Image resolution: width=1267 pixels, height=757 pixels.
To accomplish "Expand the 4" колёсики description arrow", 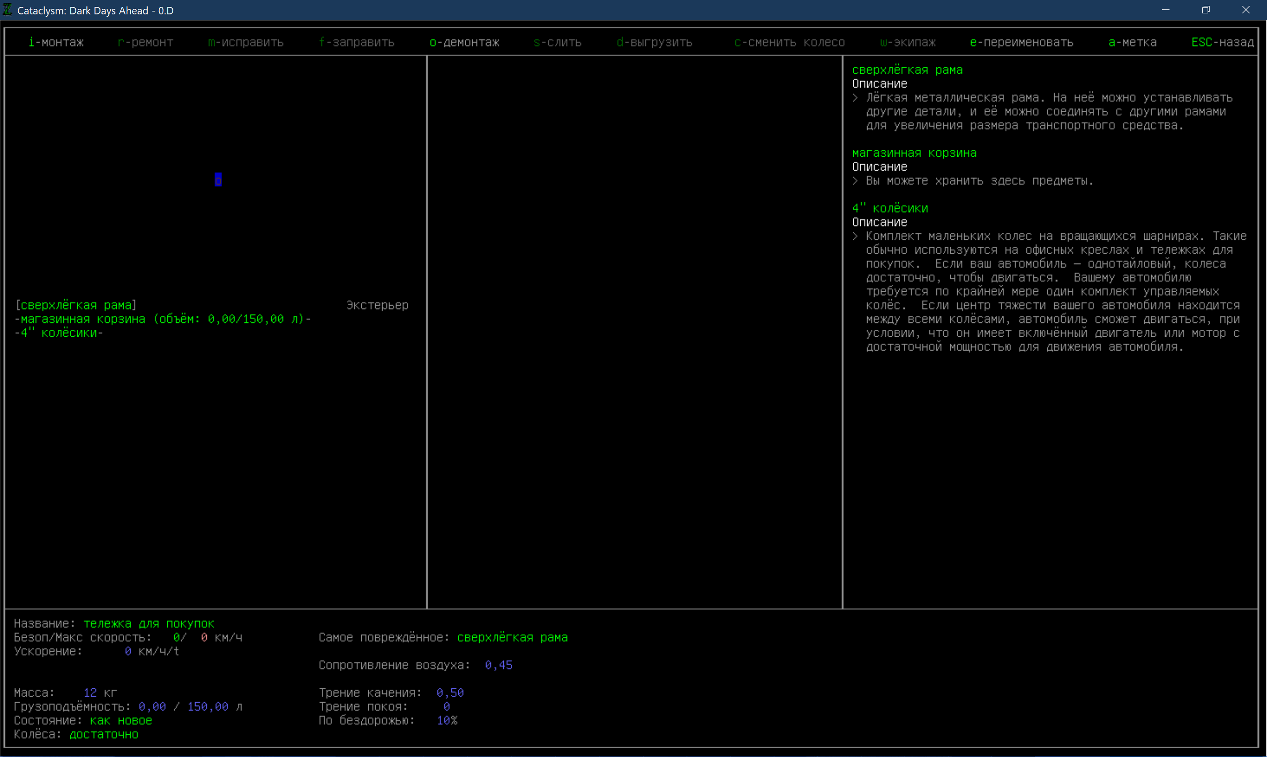I will tap(855, 236).
